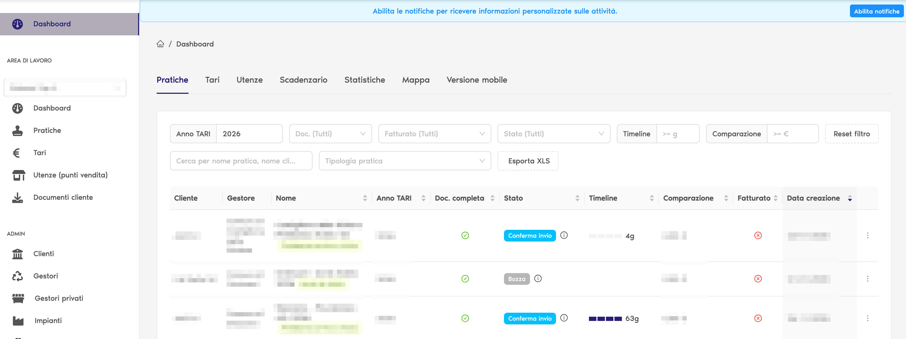Open Documenti cliente download icon
Screen dimensions: 906x339
[x=18, y=197]
